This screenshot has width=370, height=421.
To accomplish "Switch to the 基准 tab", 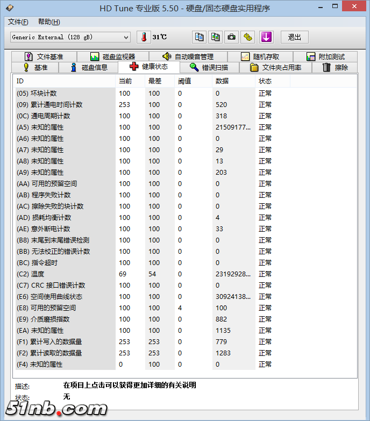I will tap(35, 68).
